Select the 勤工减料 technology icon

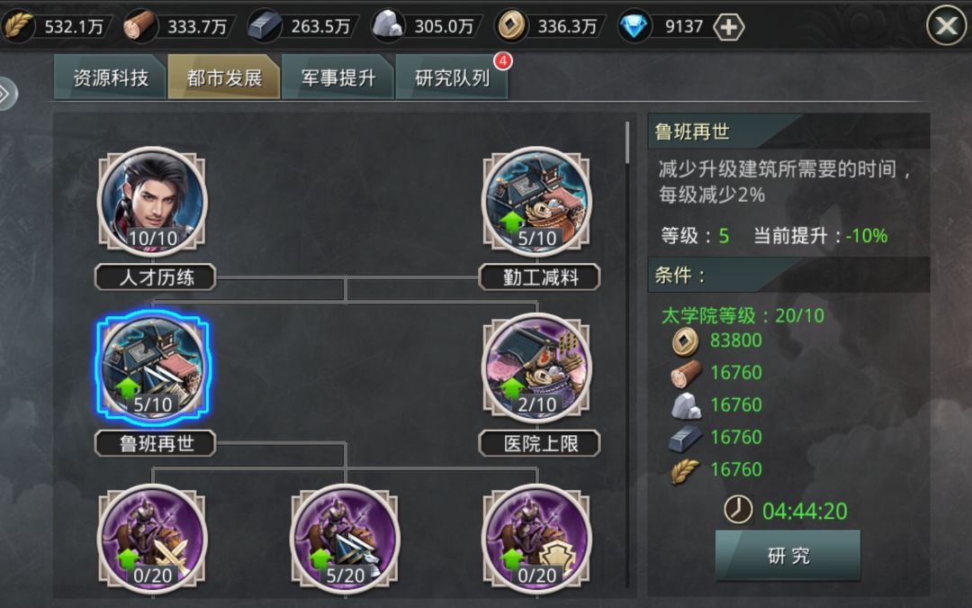[x=536, y=202]
